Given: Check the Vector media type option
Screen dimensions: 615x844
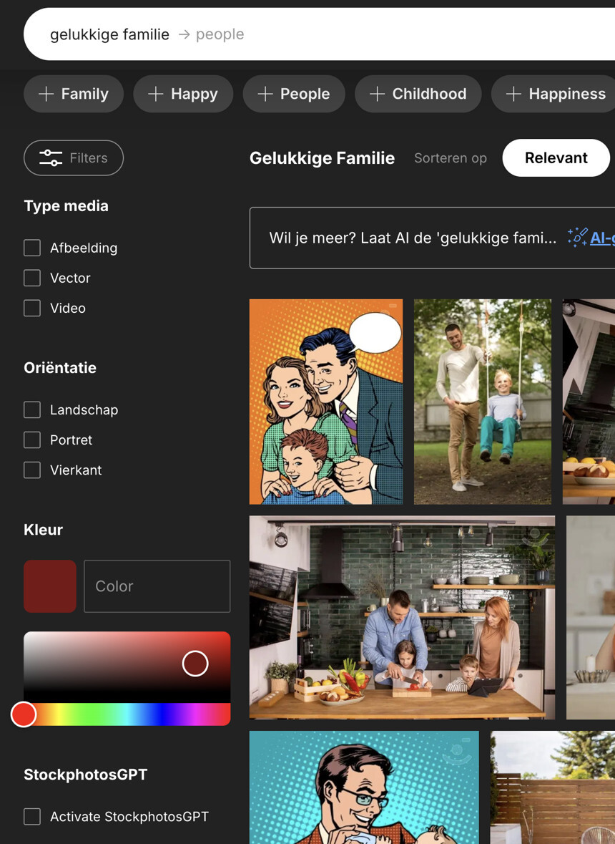Looking at the screenshot, I should [32, 278].
